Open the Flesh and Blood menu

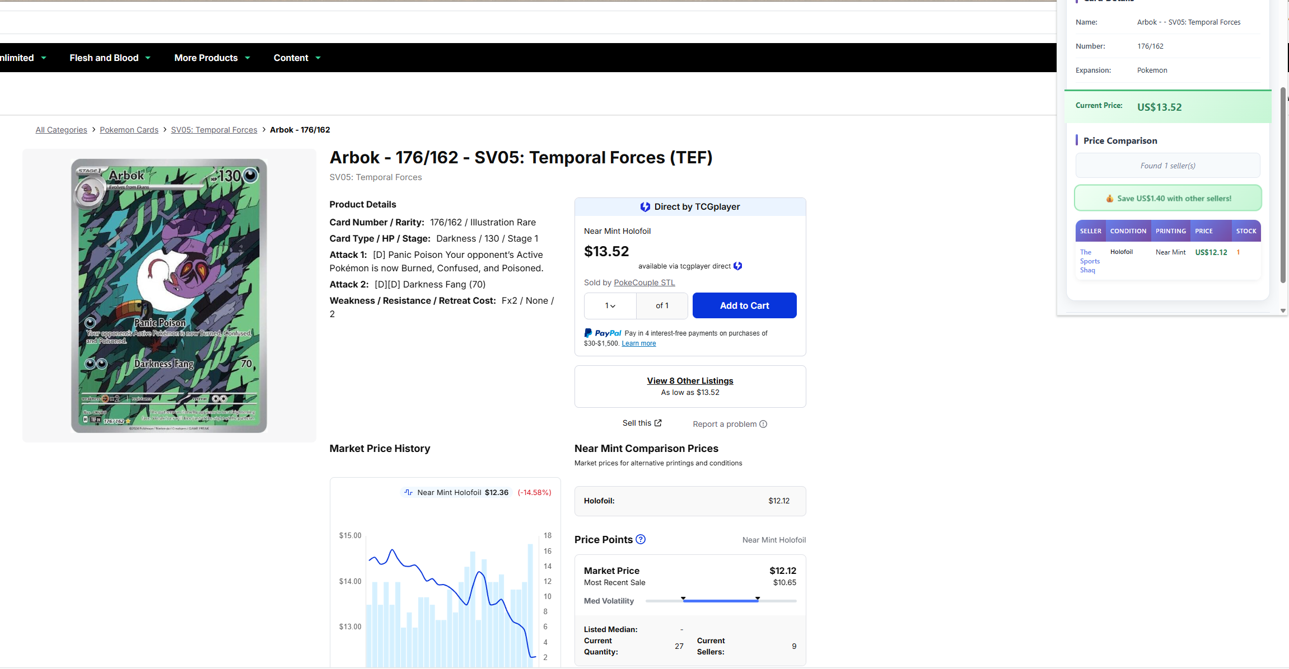click(110, 58)
